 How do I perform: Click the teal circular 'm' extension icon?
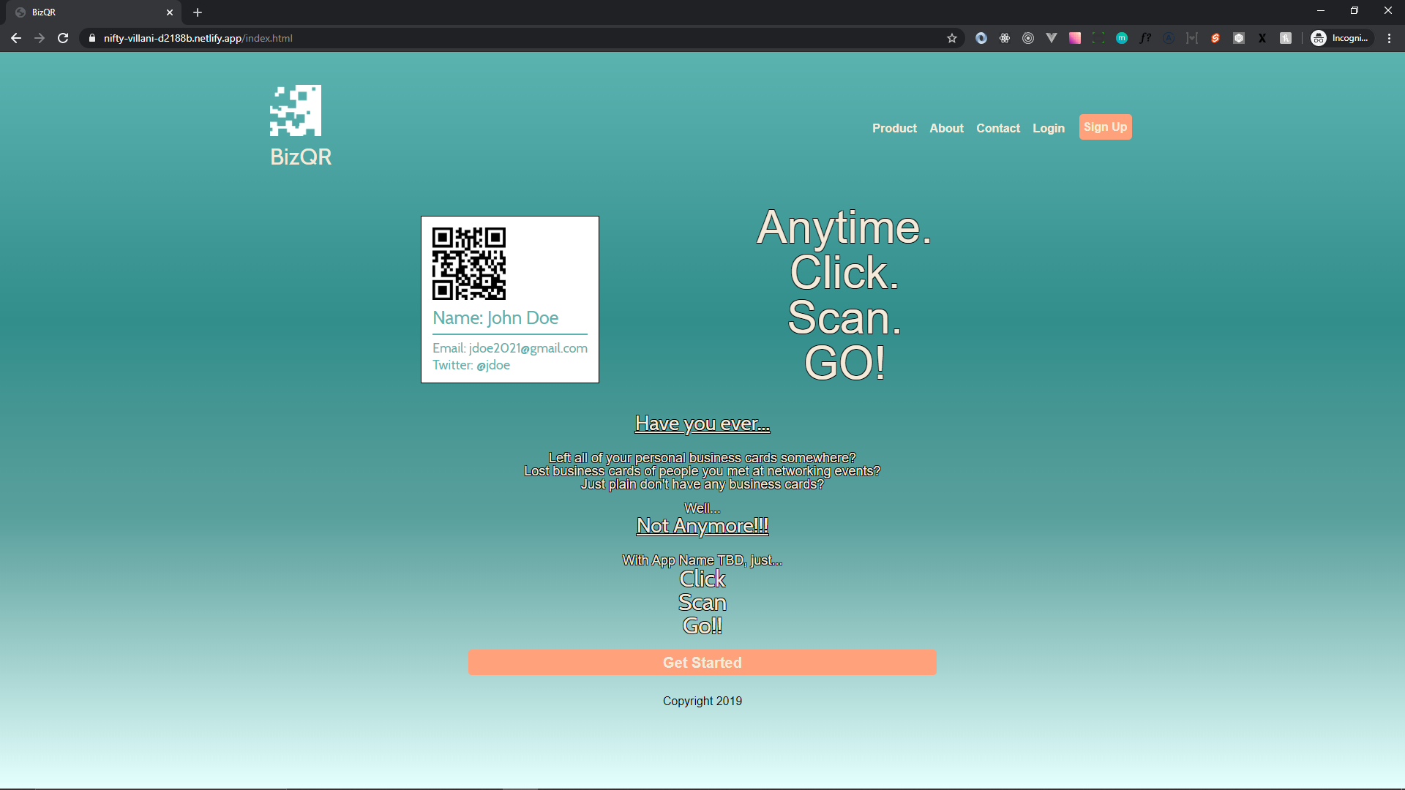click(1122, 38)
